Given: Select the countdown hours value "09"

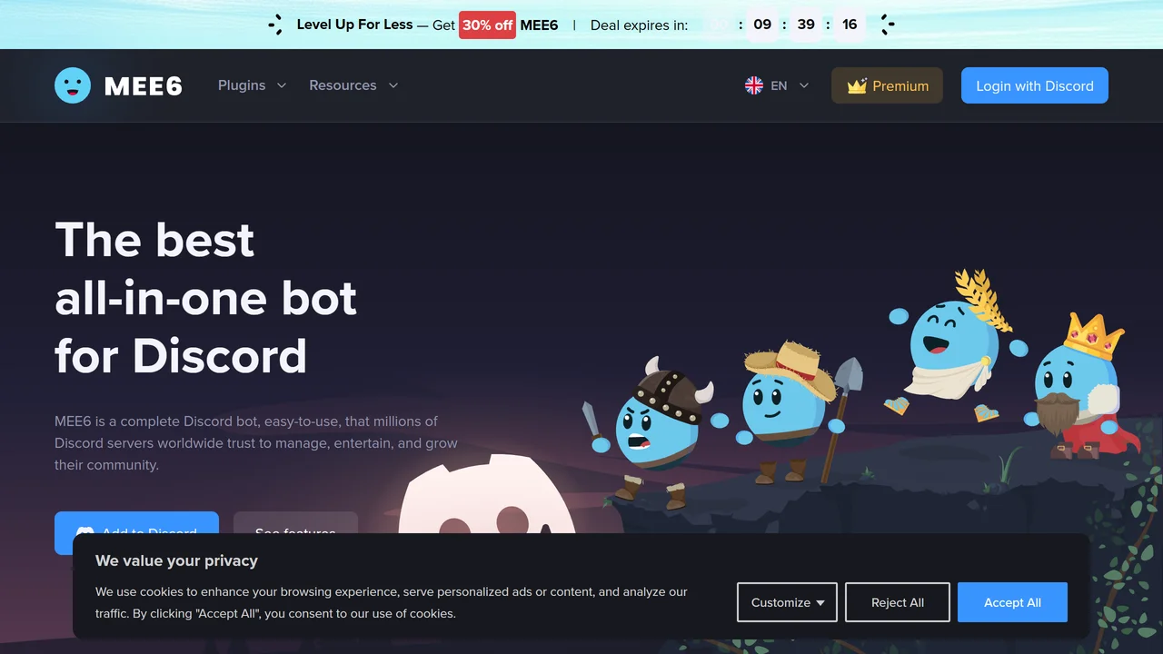Looking at the screenshot, I should (x=762, y=25).
